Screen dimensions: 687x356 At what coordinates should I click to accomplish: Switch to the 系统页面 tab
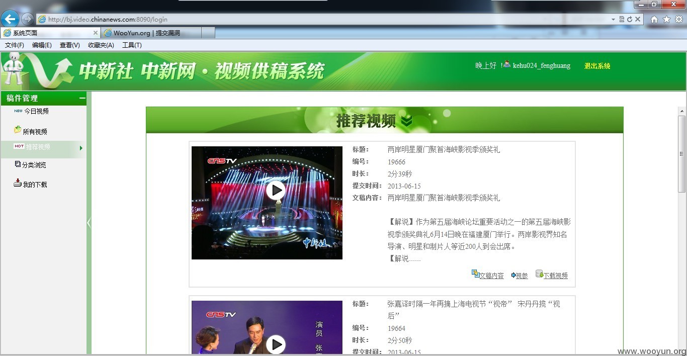[47, 33]
